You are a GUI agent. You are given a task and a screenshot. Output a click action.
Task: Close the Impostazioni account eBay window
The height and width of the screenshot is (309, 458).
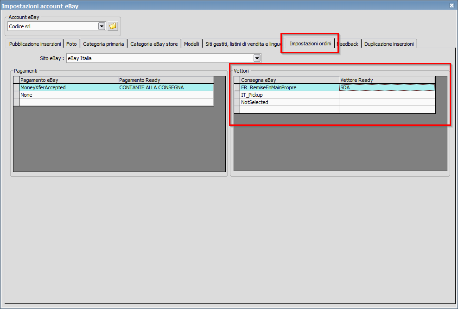click(452, 5)
